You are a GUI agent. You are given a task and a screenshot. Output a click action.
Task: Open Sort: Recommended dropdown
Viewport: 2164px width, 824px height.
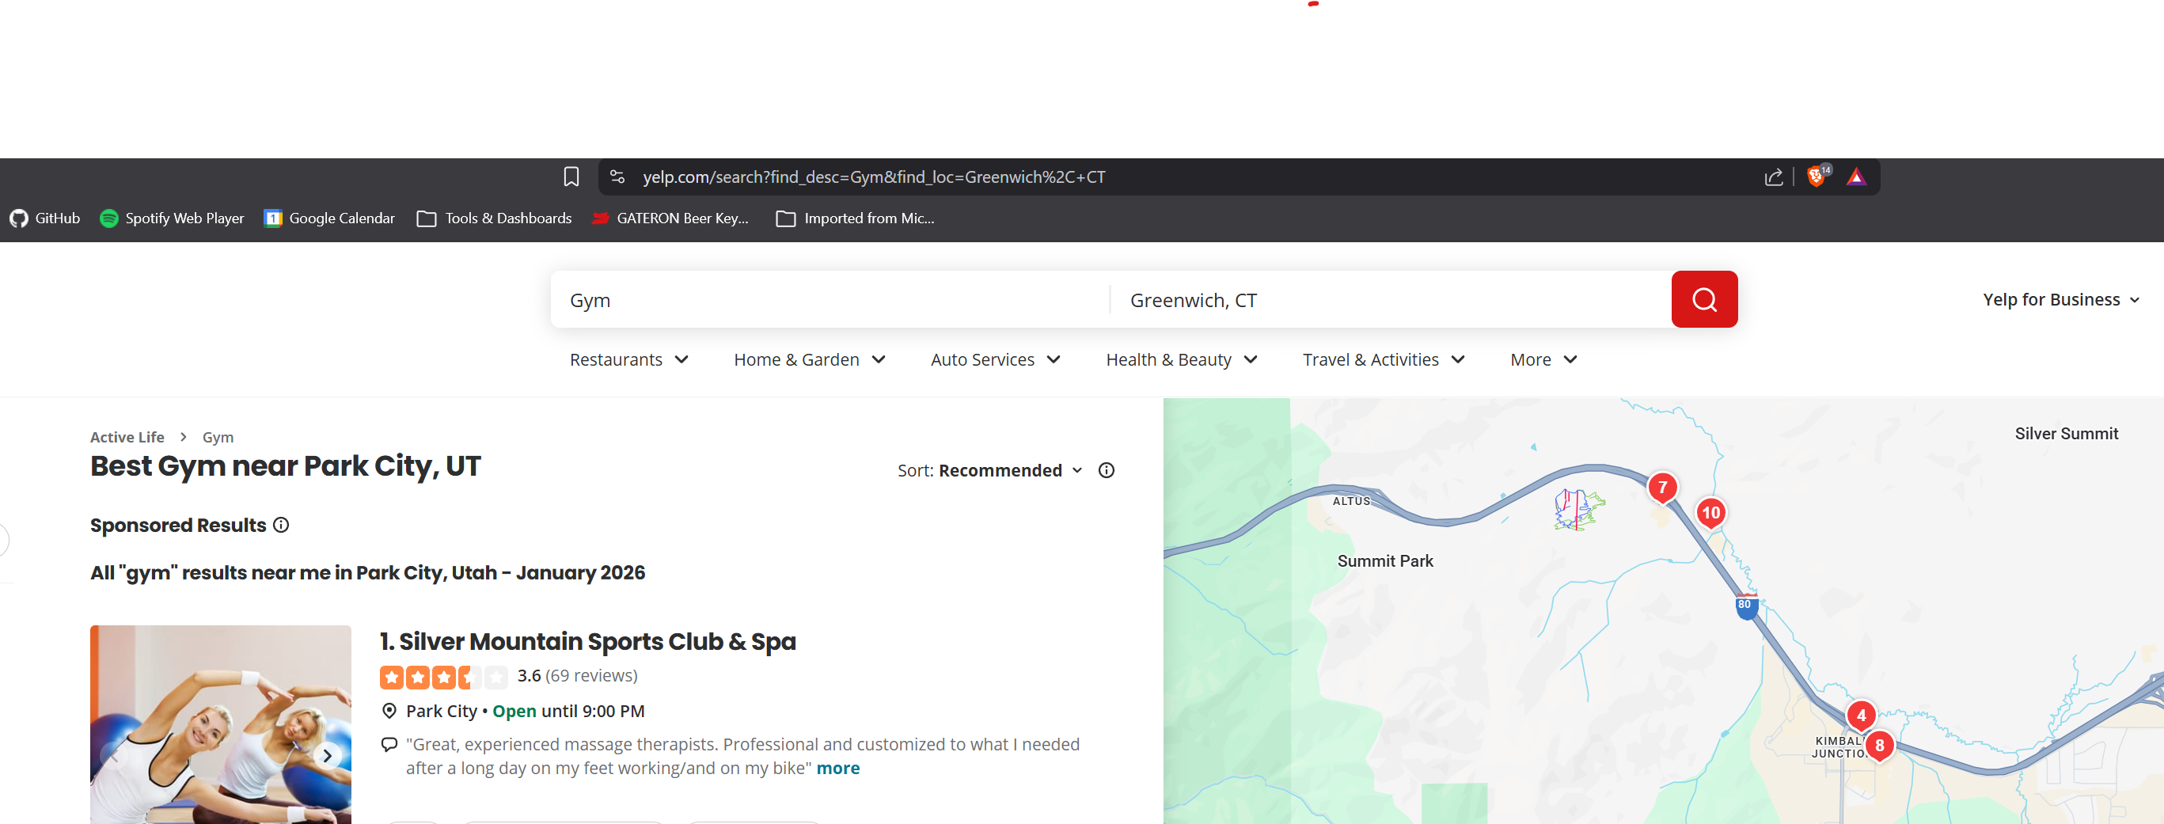990,470
